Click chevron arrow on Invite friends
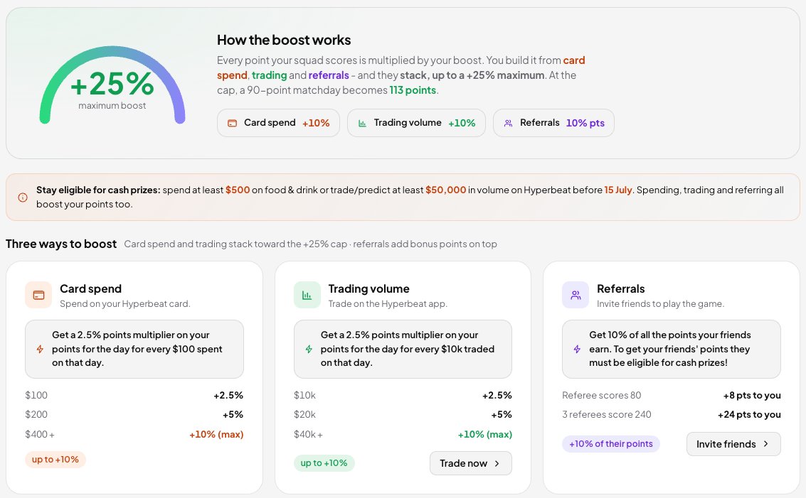 [766, 444]
